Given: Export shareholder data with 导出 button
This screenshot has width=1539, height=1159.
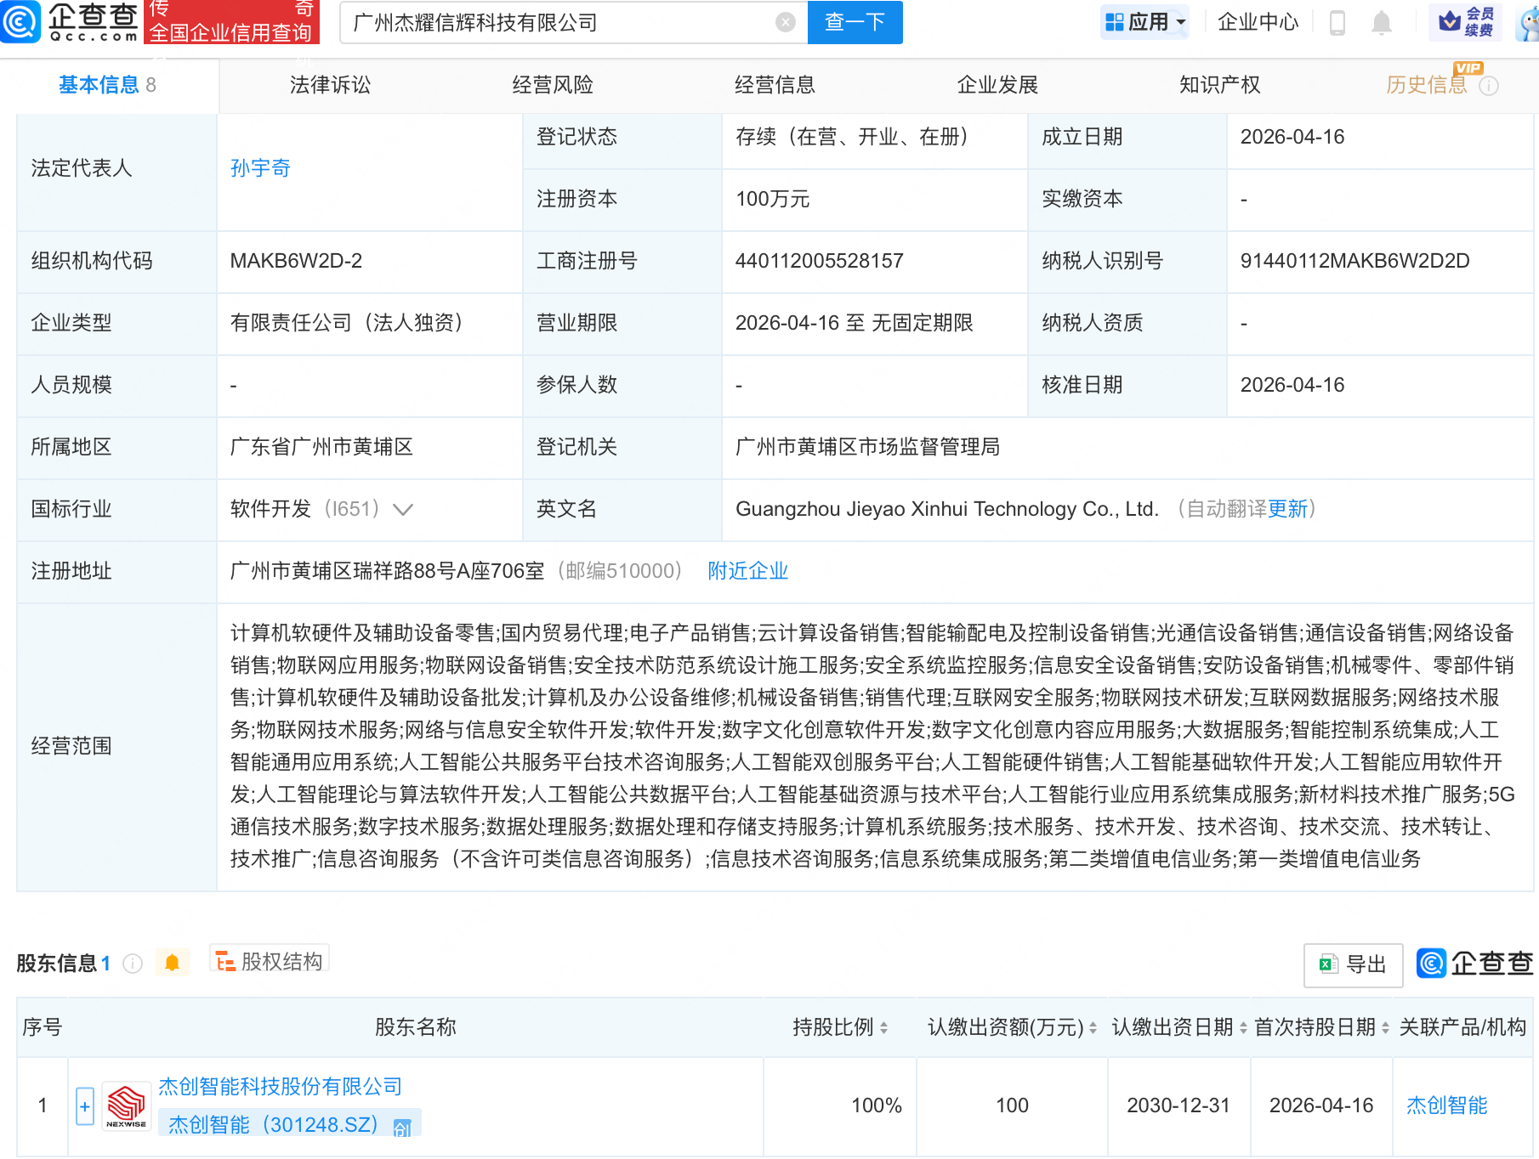Looking at the screenshot, I should (x=1353, y=964).
